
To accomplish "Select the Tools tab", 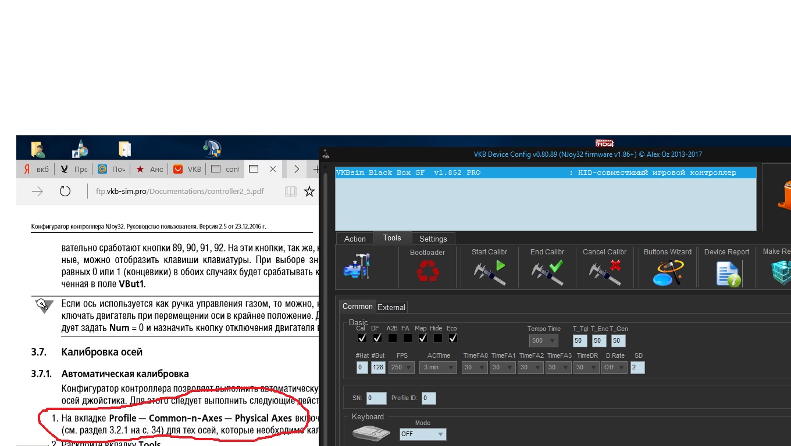I will point(392,238).
